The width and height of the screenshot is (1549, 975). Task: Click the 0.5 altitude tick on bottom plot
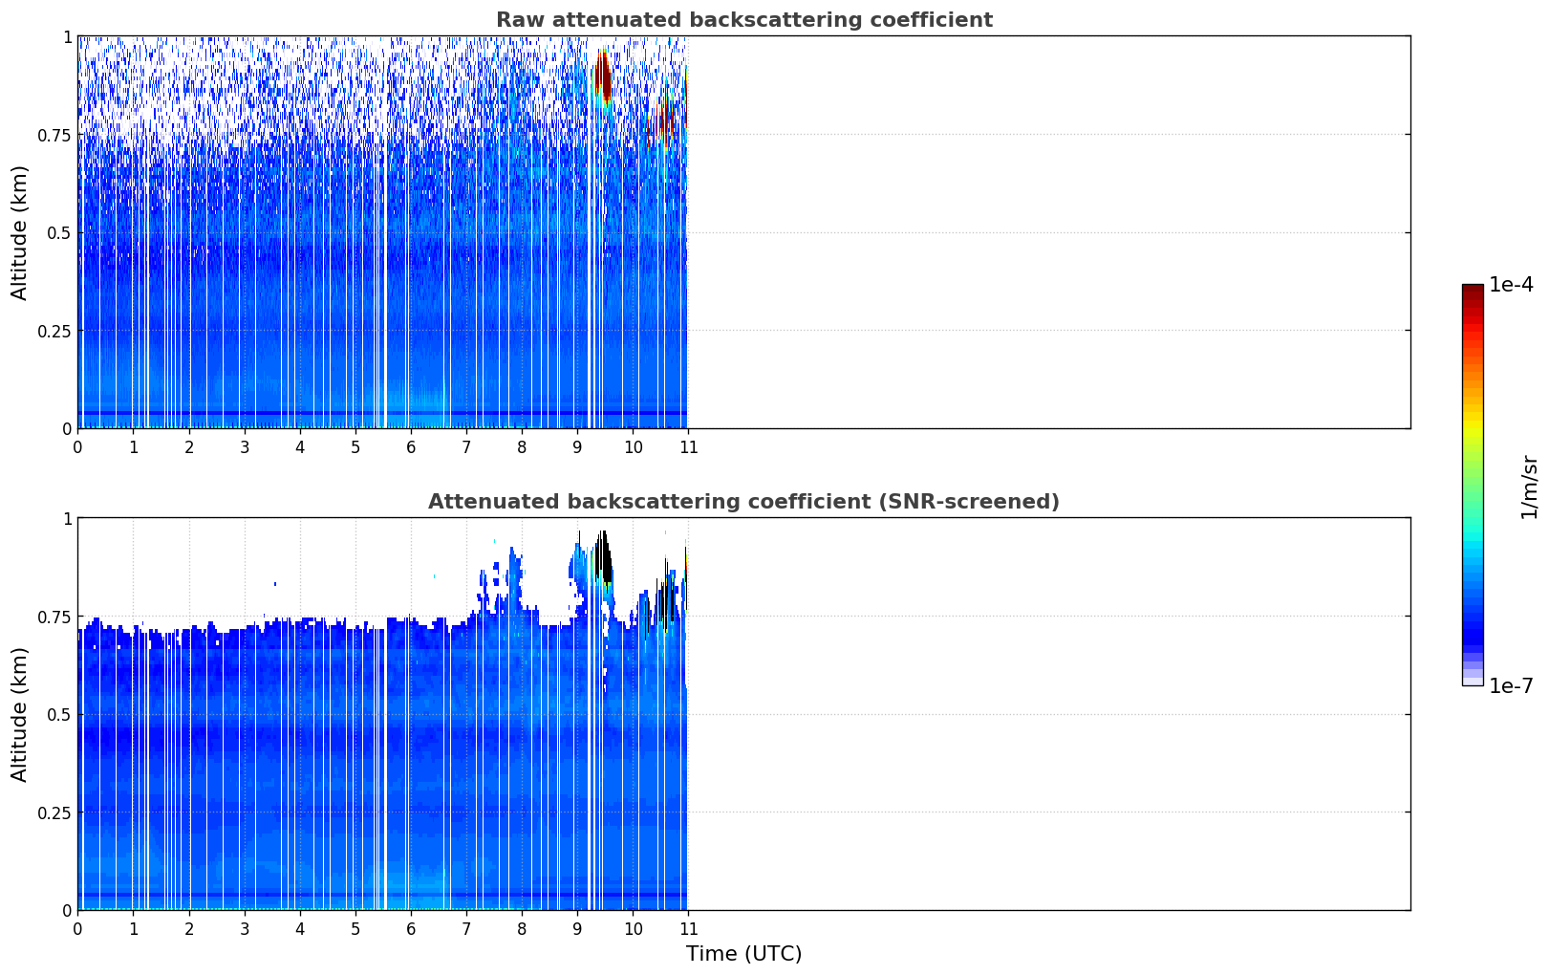(x=59, y=714)
